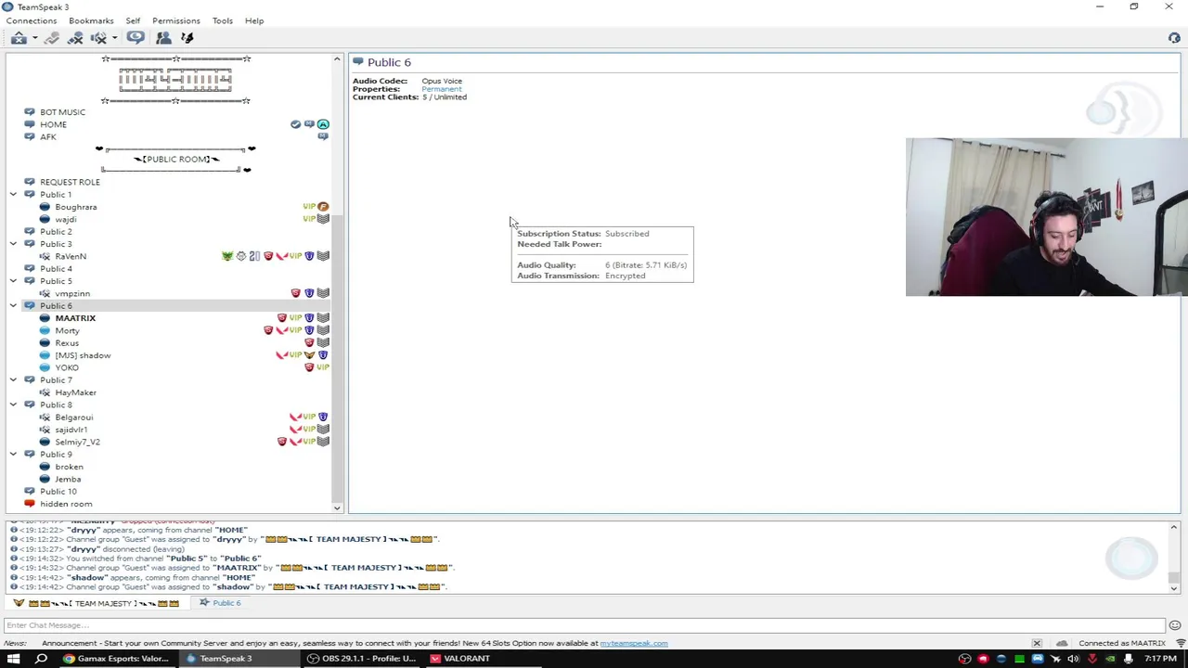Collapse the Public 5 channel
Image resolution: width=1188 pixels, height=668 pixels.
[13, 281]
